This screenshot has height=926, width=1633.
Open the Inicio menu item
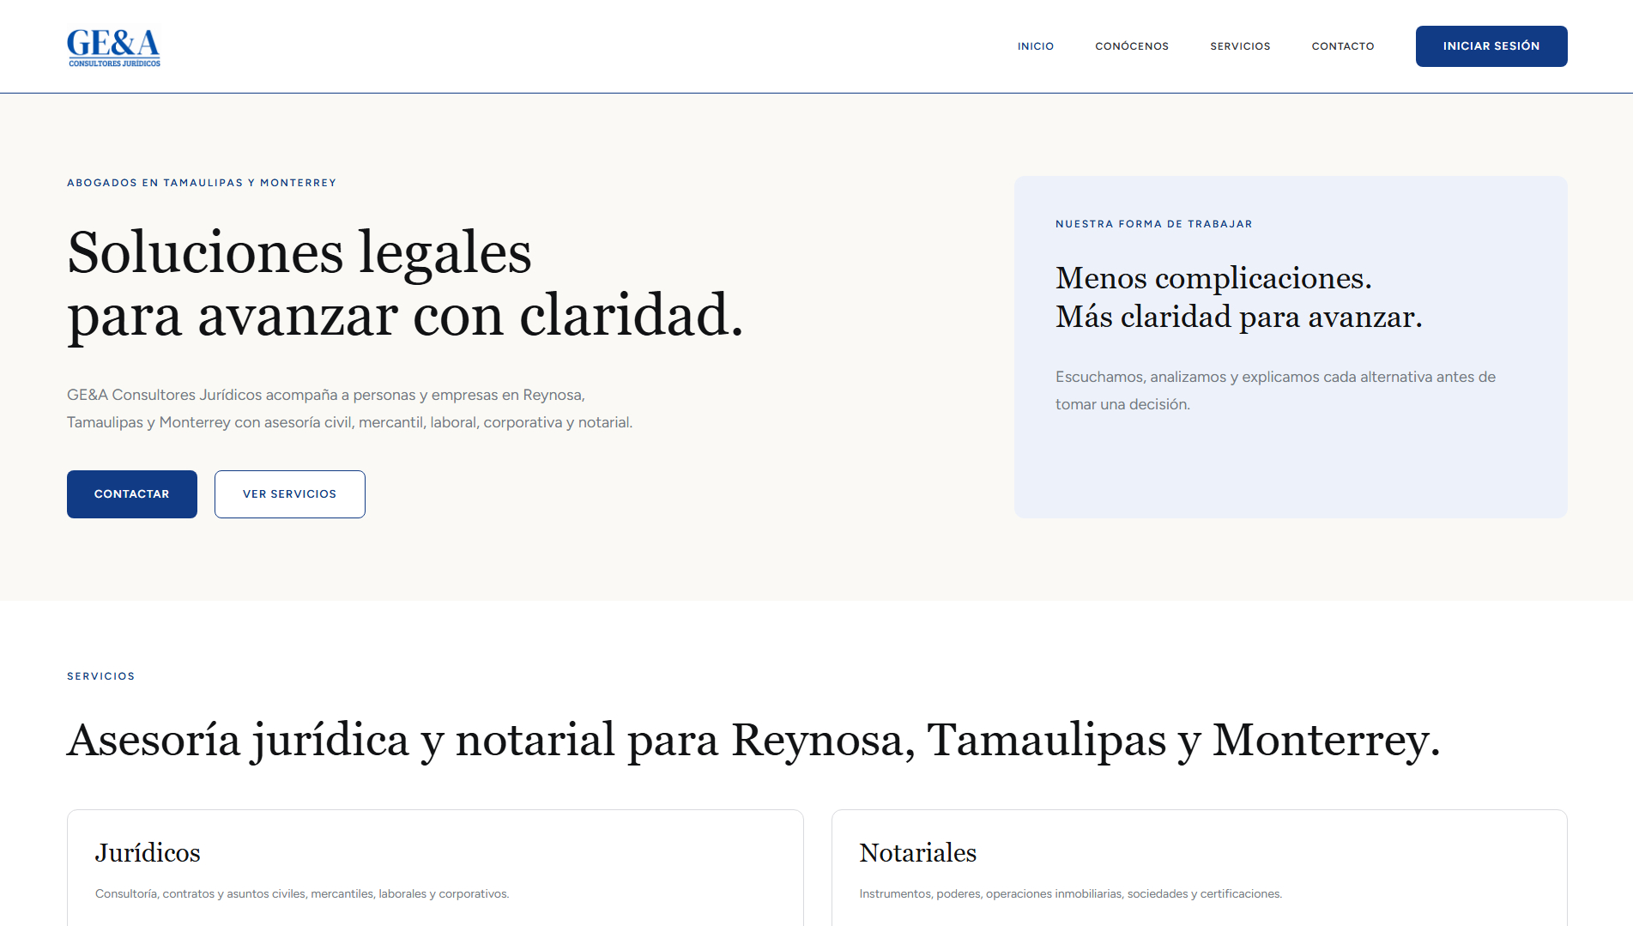coord(1036,46)
